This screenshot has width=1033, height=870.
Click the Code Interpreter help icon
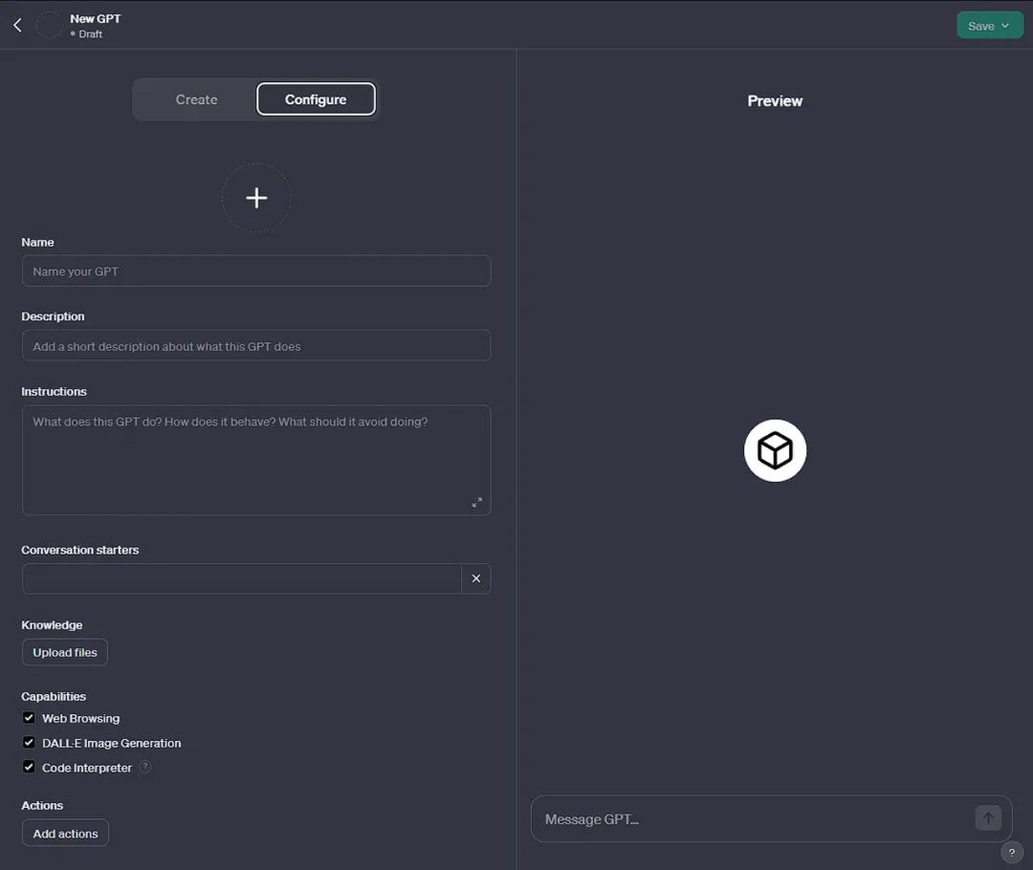tap(145, 767)
